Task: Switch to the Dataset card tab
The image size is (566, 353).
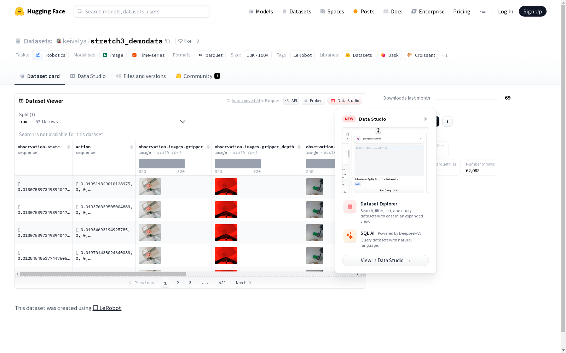Action: point(40,76)
